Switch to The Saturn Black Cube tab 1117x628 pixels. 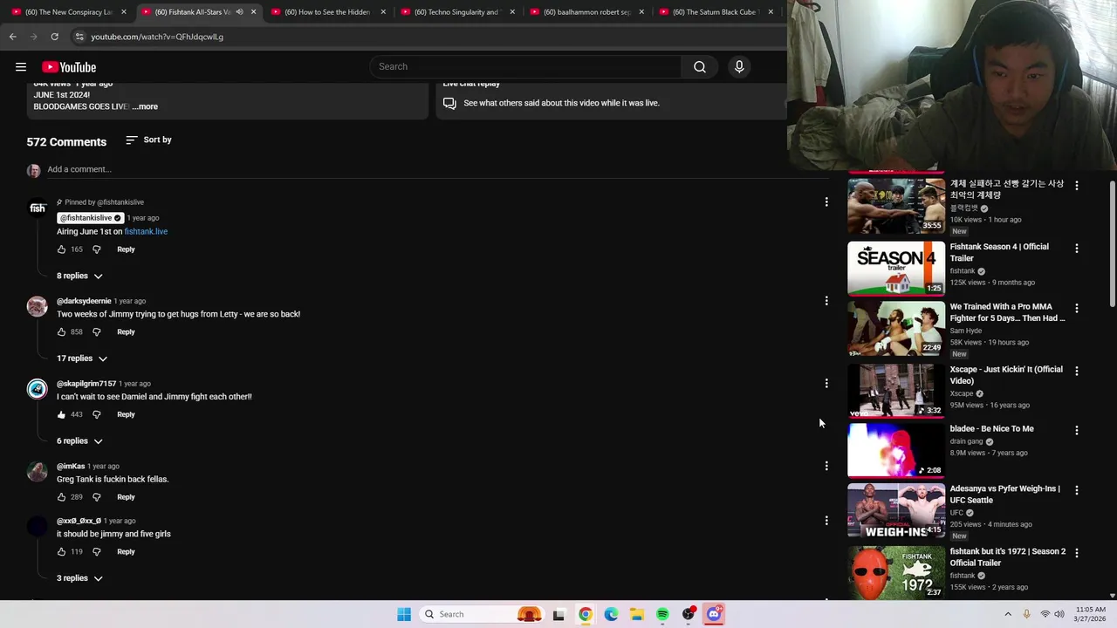coord(716,12)
